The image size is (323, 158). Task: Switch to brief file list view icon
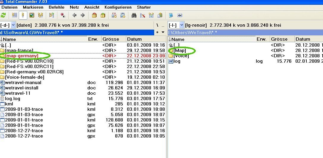[15, 15]
